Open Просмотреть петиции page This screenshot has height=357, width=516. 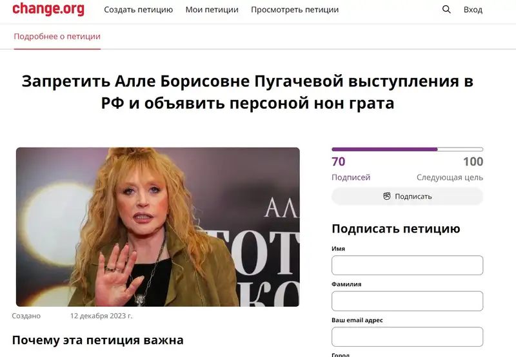[x=295, y=10]
